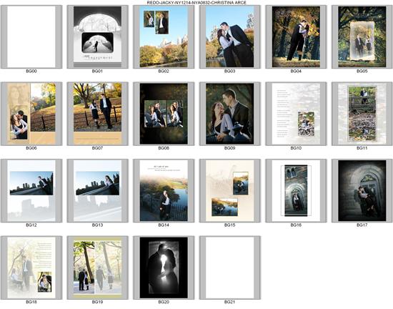Open BG06 tan collage page thumbnail
Image resolution: width=393 pixels, height=309 pixels.
point(31,114)
